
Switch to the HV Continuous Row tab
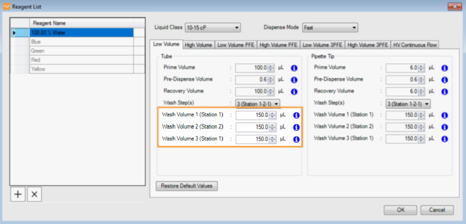click(415, 45)
